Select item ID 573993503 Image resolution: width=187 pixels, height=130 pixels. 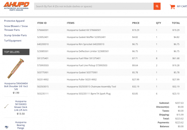click(43, 65)
